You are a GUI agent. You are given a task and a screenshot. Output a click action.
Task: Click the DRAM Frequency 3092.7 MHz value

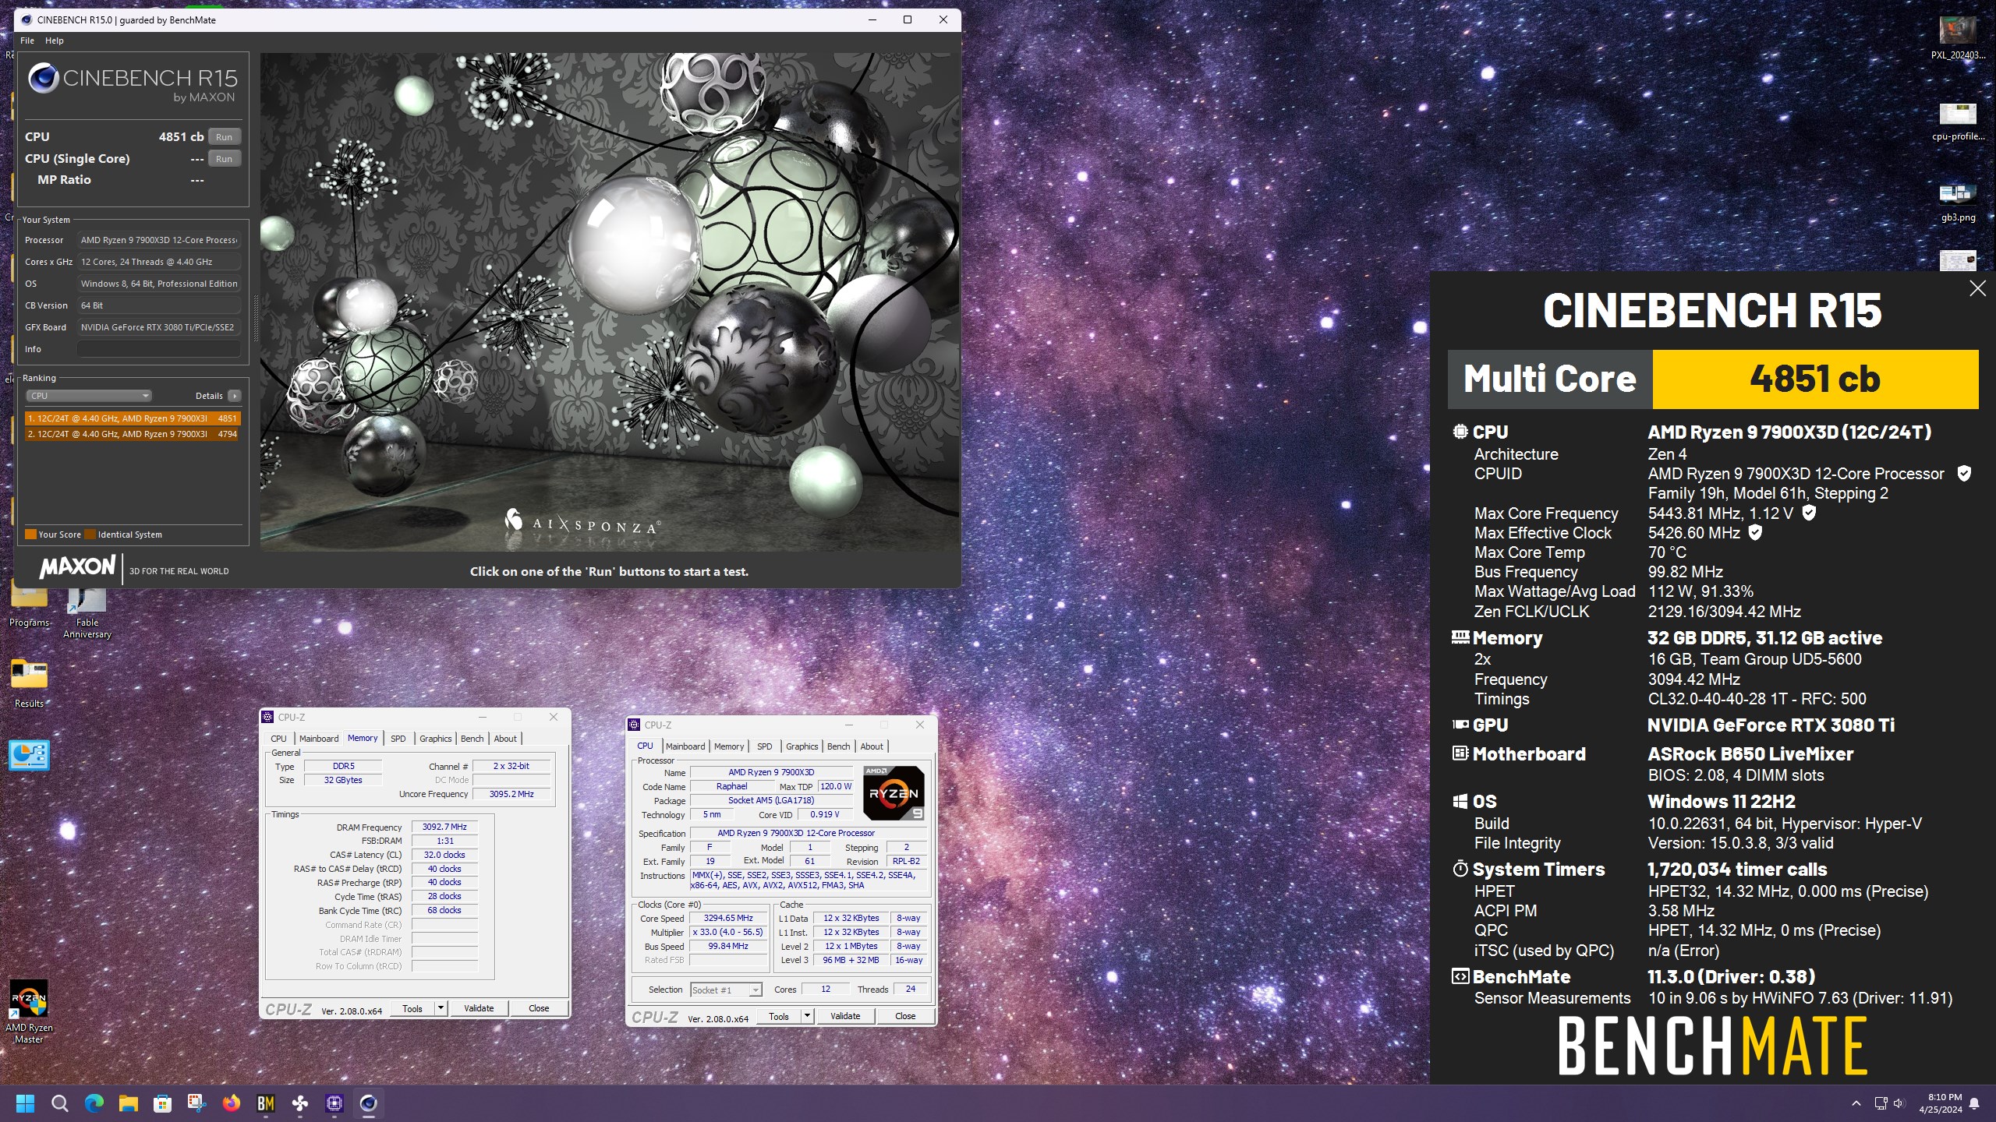point(444,827)
